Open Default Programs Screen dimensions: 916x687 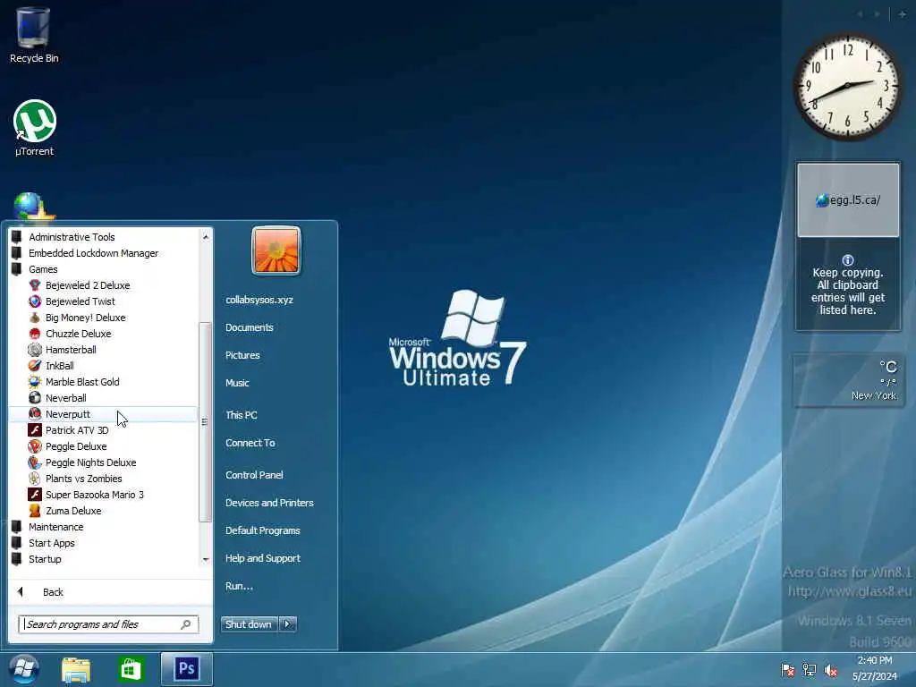263,530
